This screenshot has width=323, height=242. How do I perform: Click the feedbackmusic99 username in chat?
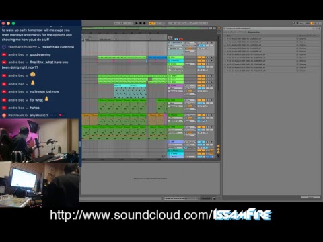point(22,47)
